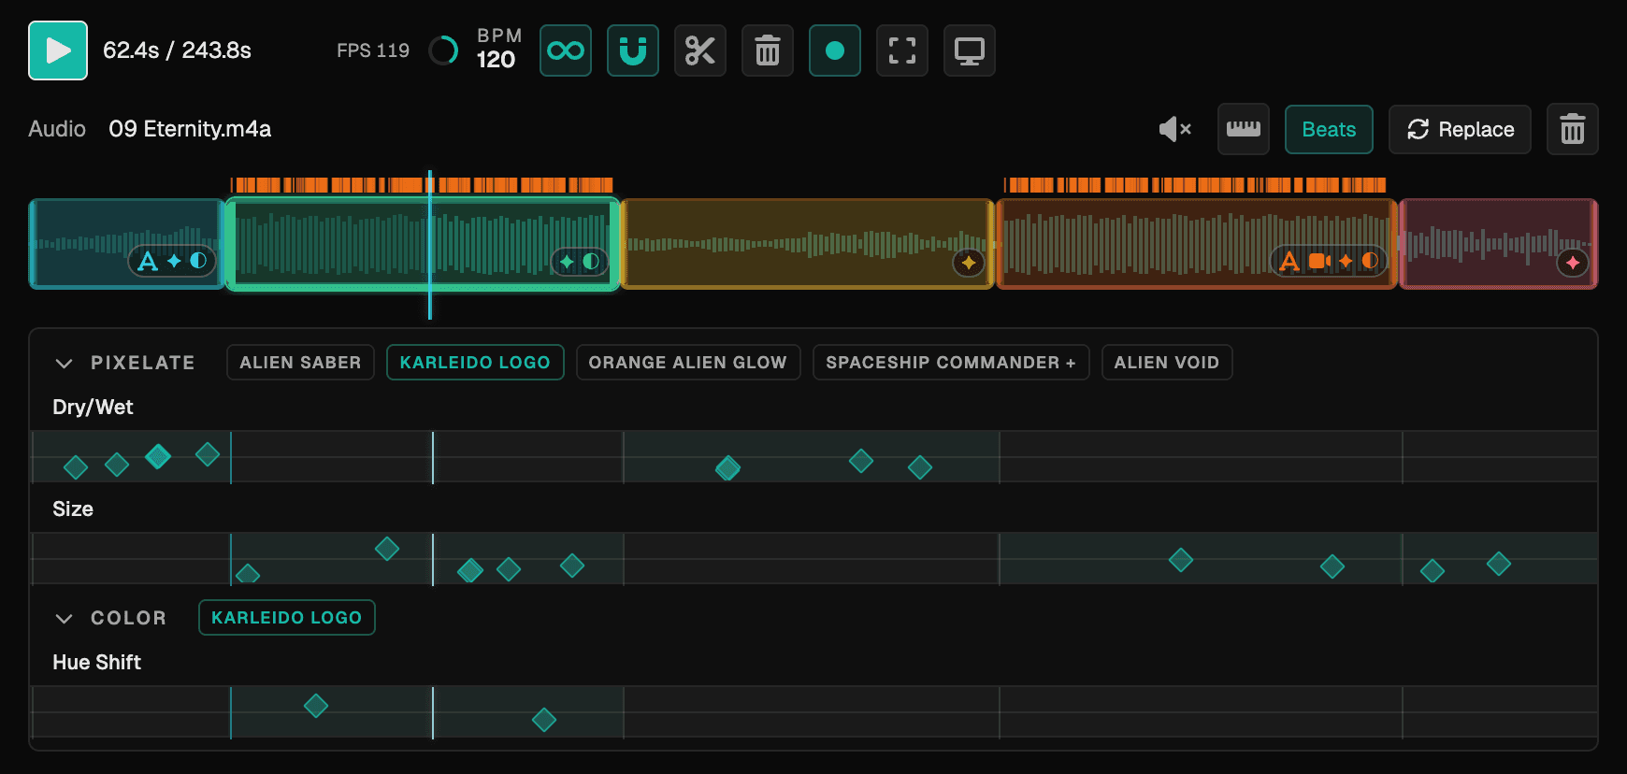
Task: Click the half-circle icon on the first clip
Action: tap(198, 261)
